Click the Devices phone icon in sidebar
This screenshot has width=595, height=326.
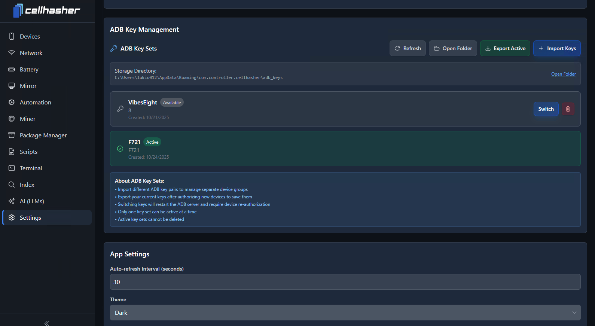point(12,36)
